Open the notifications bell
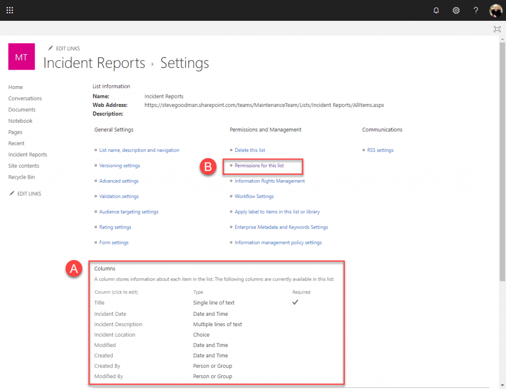Screen dimensions: 506x389 tap(436, 10)
